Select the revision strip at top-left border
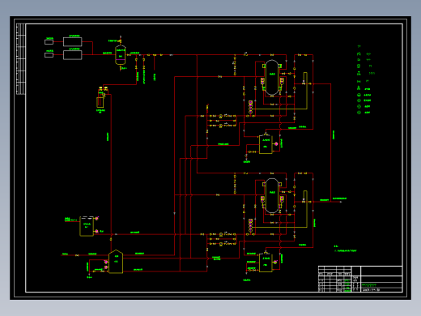The width and height of the screenshot is (421, 316). pyautogui.click(x=21, y=59)
